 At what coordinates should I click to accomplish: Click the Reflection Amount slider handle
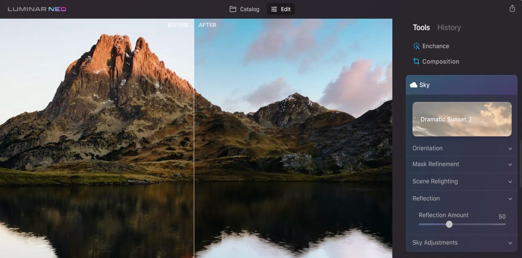coord(450,224)
